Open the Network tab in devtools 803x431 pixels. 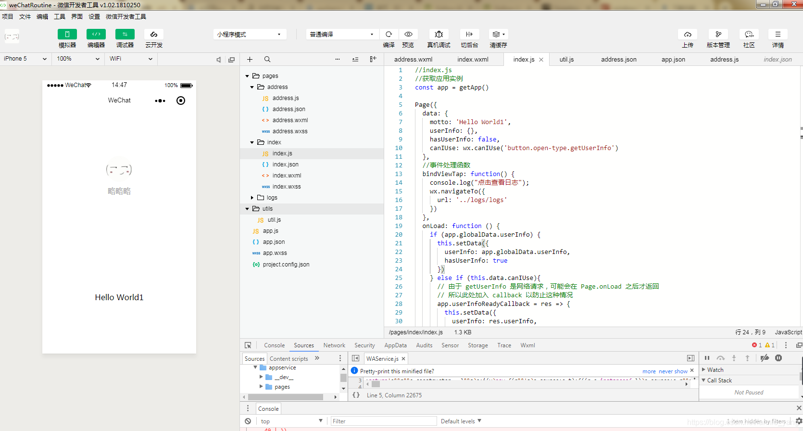coord(334,345)
